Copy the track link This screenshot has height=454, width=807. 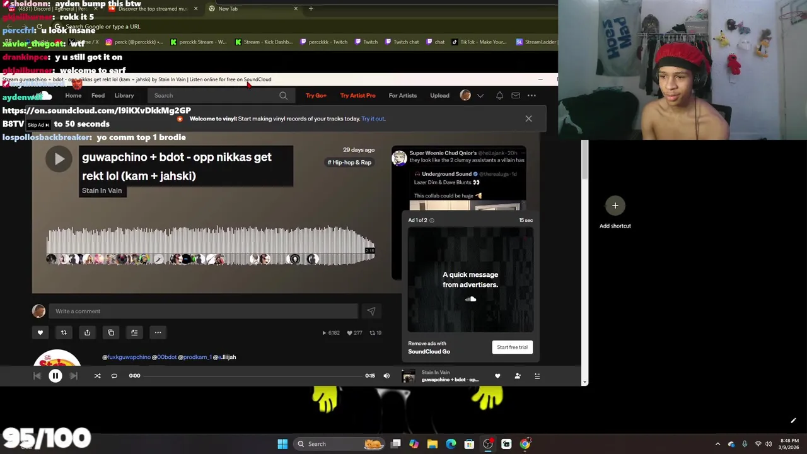(111, 332)
